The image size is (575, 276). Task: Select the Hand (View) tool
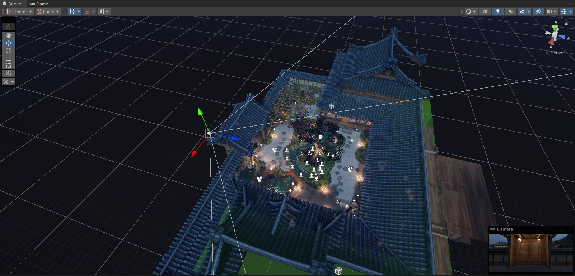[9, 35]
